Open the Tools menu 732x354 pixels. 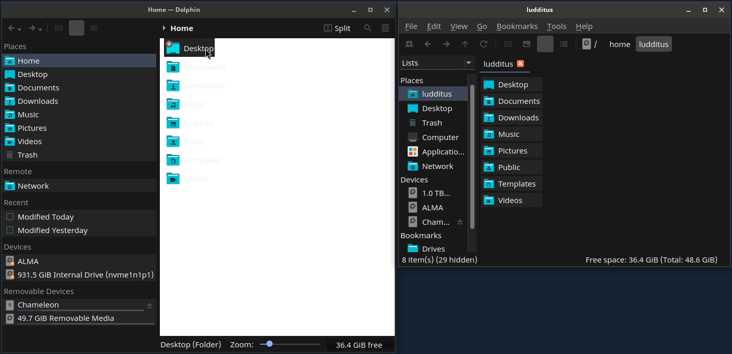coord(557,26)
